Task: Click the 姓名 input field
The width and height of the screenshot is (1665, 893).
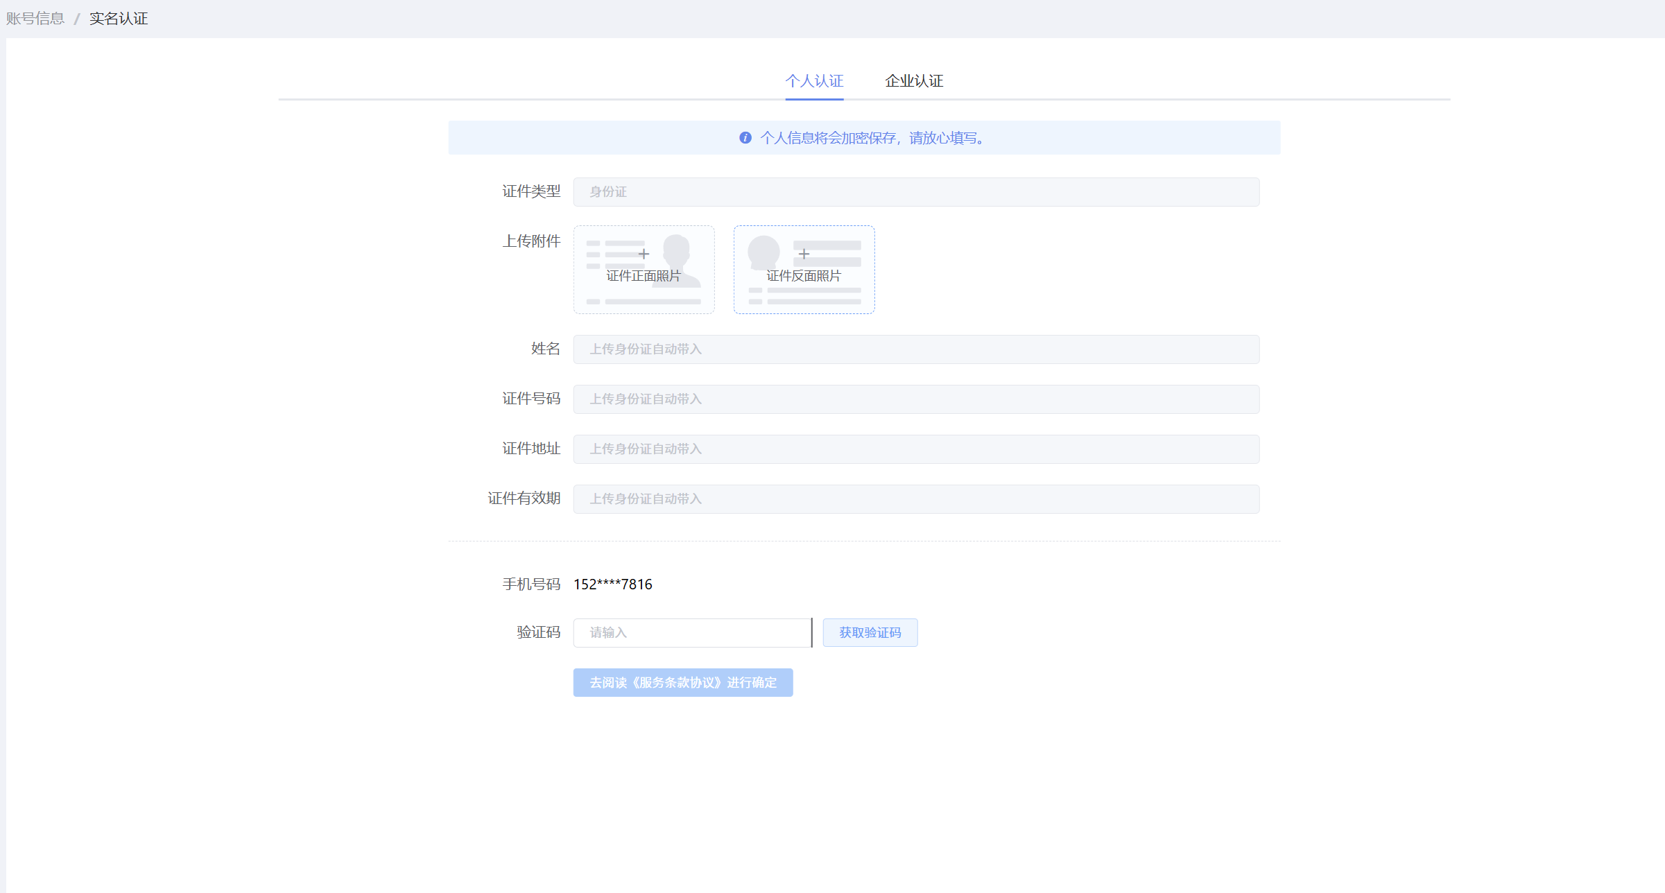Action: point(915,349)
